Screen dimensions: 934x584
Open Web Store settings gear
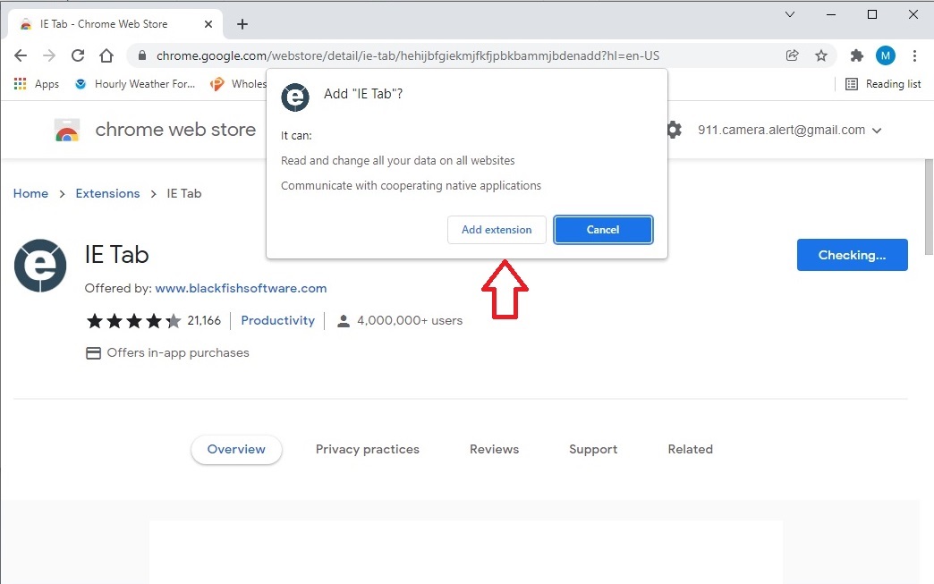[674, 130]
